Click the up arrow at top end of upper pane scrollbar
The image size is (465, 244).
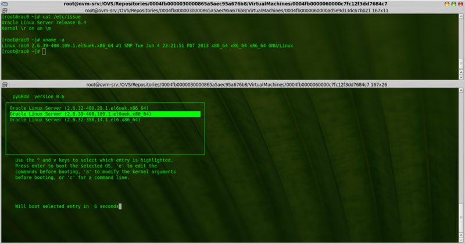[461, 16]
